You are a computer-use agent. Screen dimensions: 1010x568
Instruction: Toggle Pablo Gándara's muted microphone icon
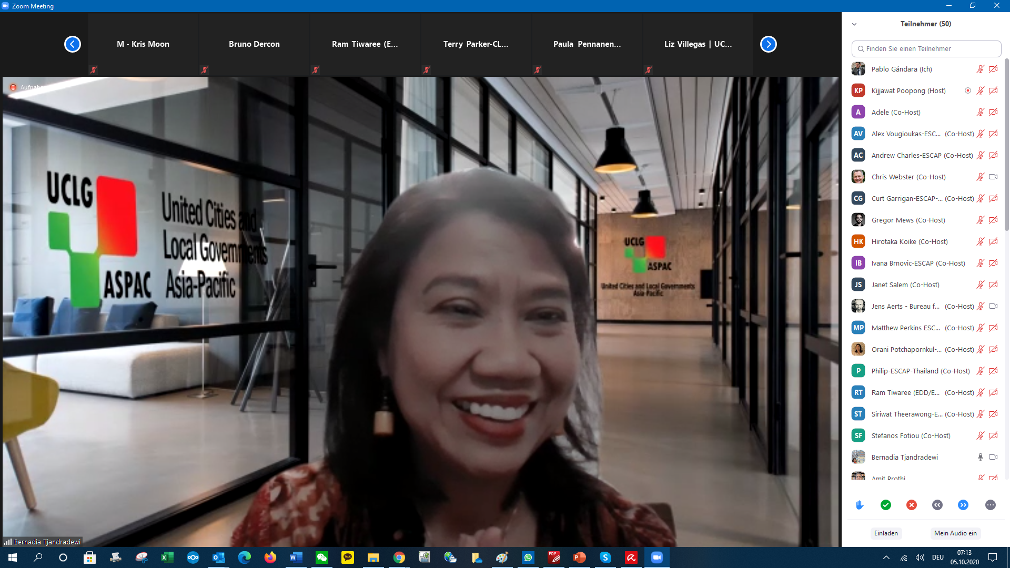[981, 69]
